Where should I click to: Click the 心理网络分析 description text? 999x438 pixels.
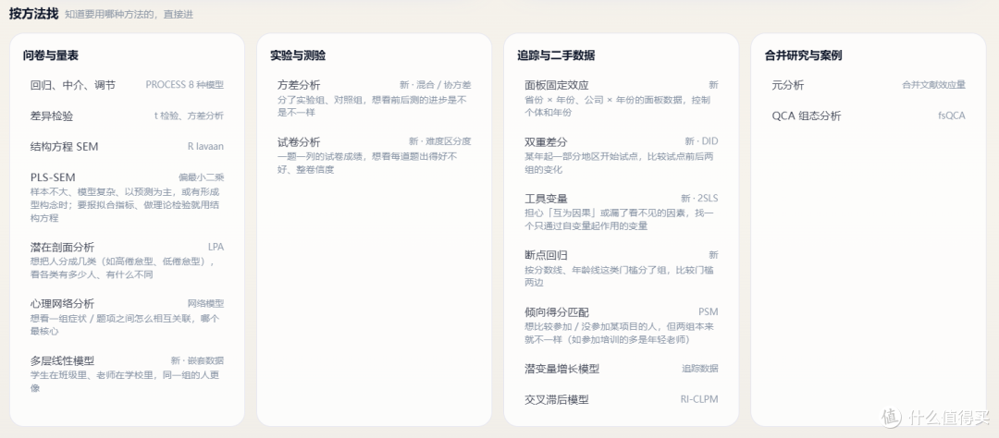[125, 324]
